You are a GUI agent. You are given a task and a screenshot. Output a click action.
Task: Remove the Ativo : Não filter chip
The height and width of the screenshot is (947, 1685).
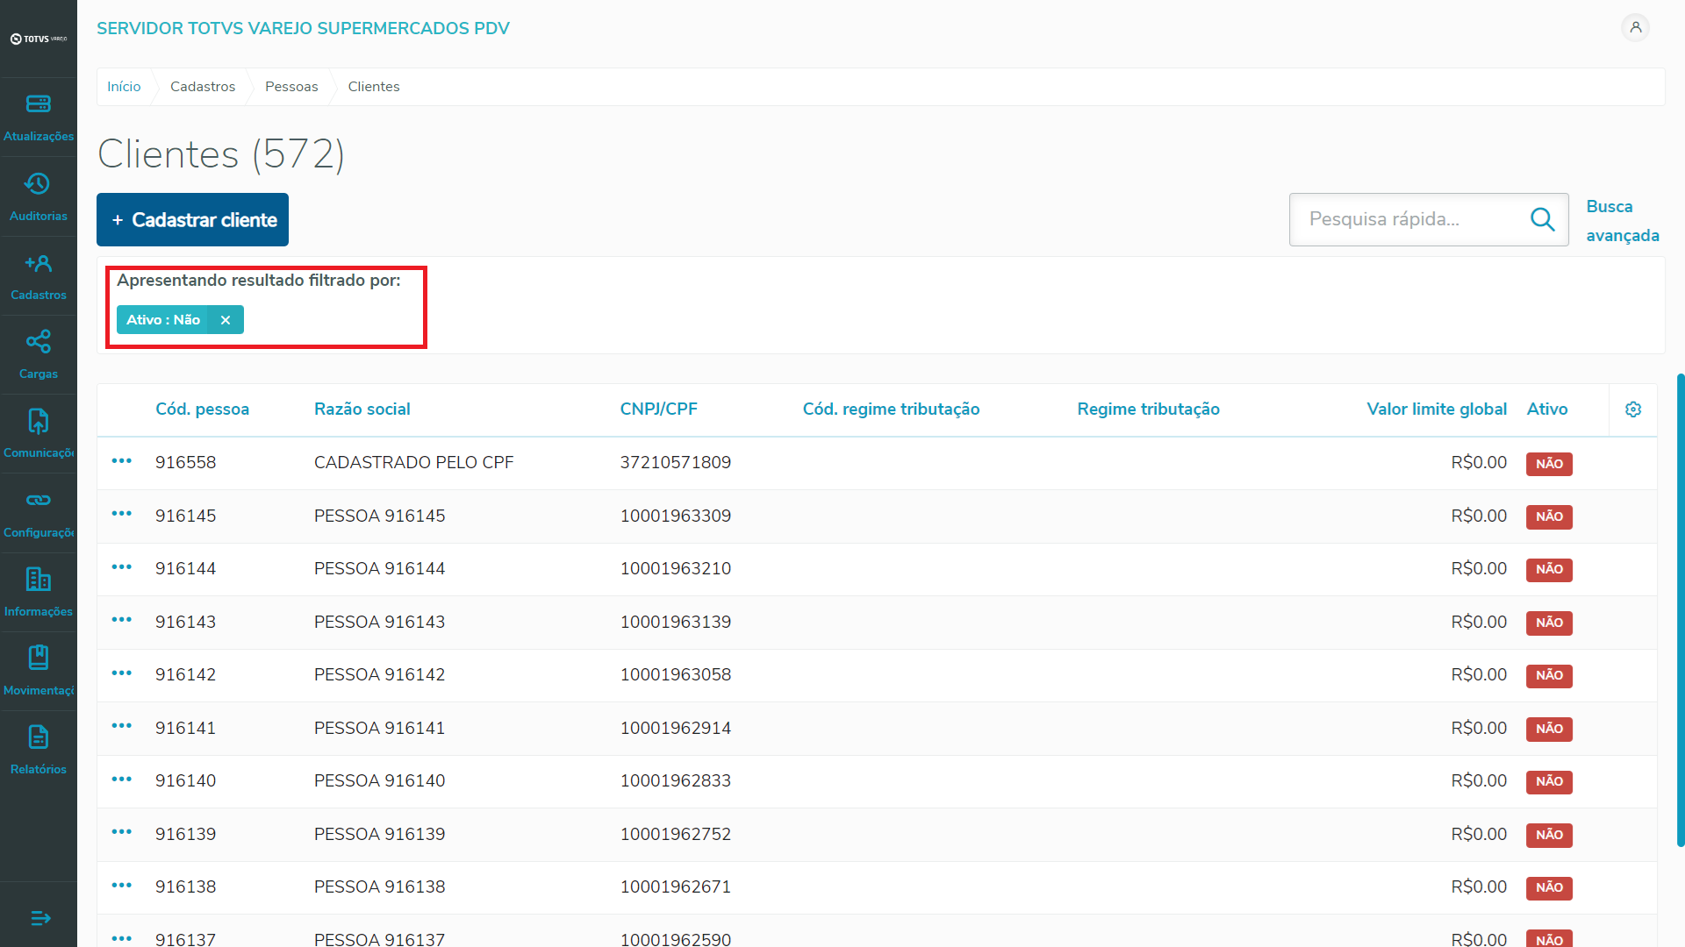[226, 320]
